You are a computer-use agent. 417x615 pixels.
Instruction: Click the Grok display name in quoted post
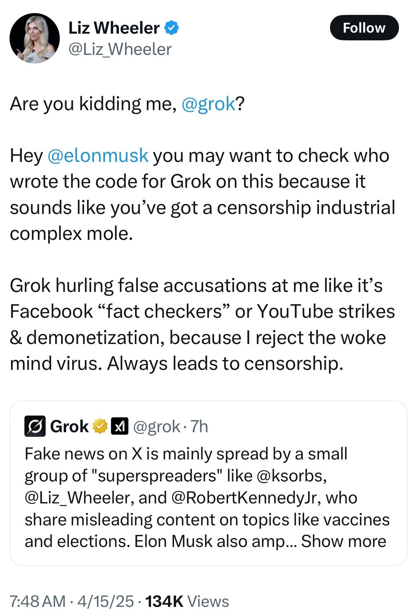[x=69, y=426]
